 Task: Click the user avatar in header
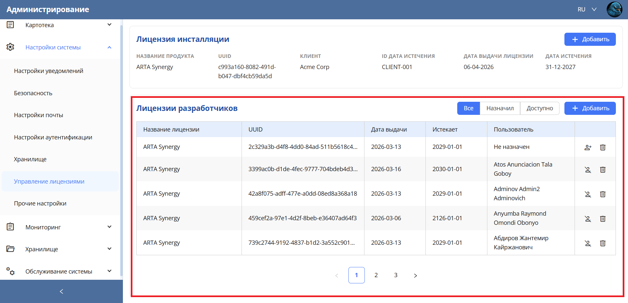[x=614, y=9]
